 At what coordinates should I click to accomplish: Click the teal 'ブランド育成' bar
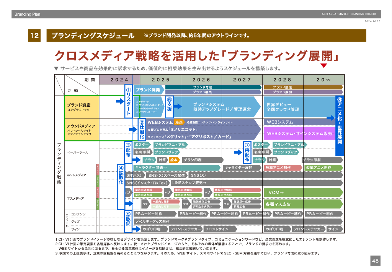[213, 87]
